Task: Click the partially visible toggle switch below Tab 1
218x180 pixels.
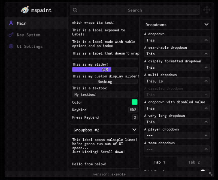Action: (205, 170)
